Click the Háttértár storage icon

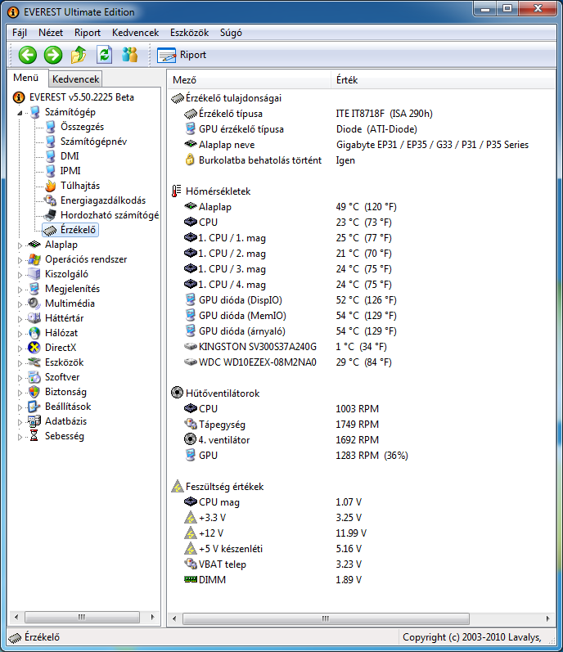[34, 318]
